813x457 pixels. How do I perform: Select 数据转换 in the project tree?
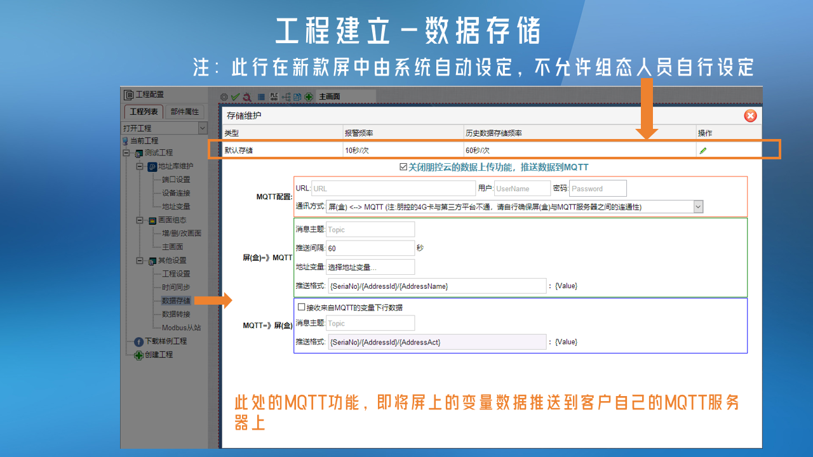pos(175,314)
